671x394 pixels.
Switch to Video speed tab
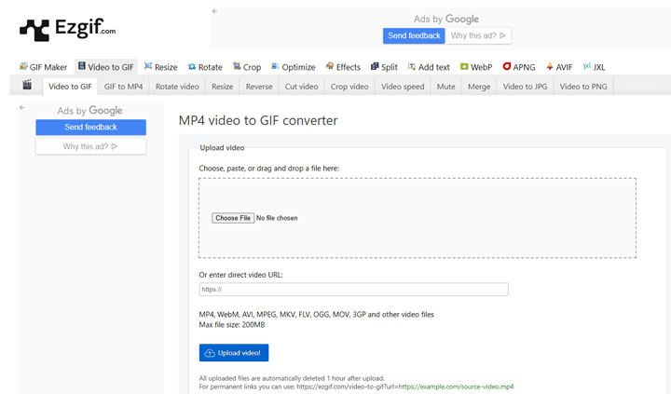[403, 87]
